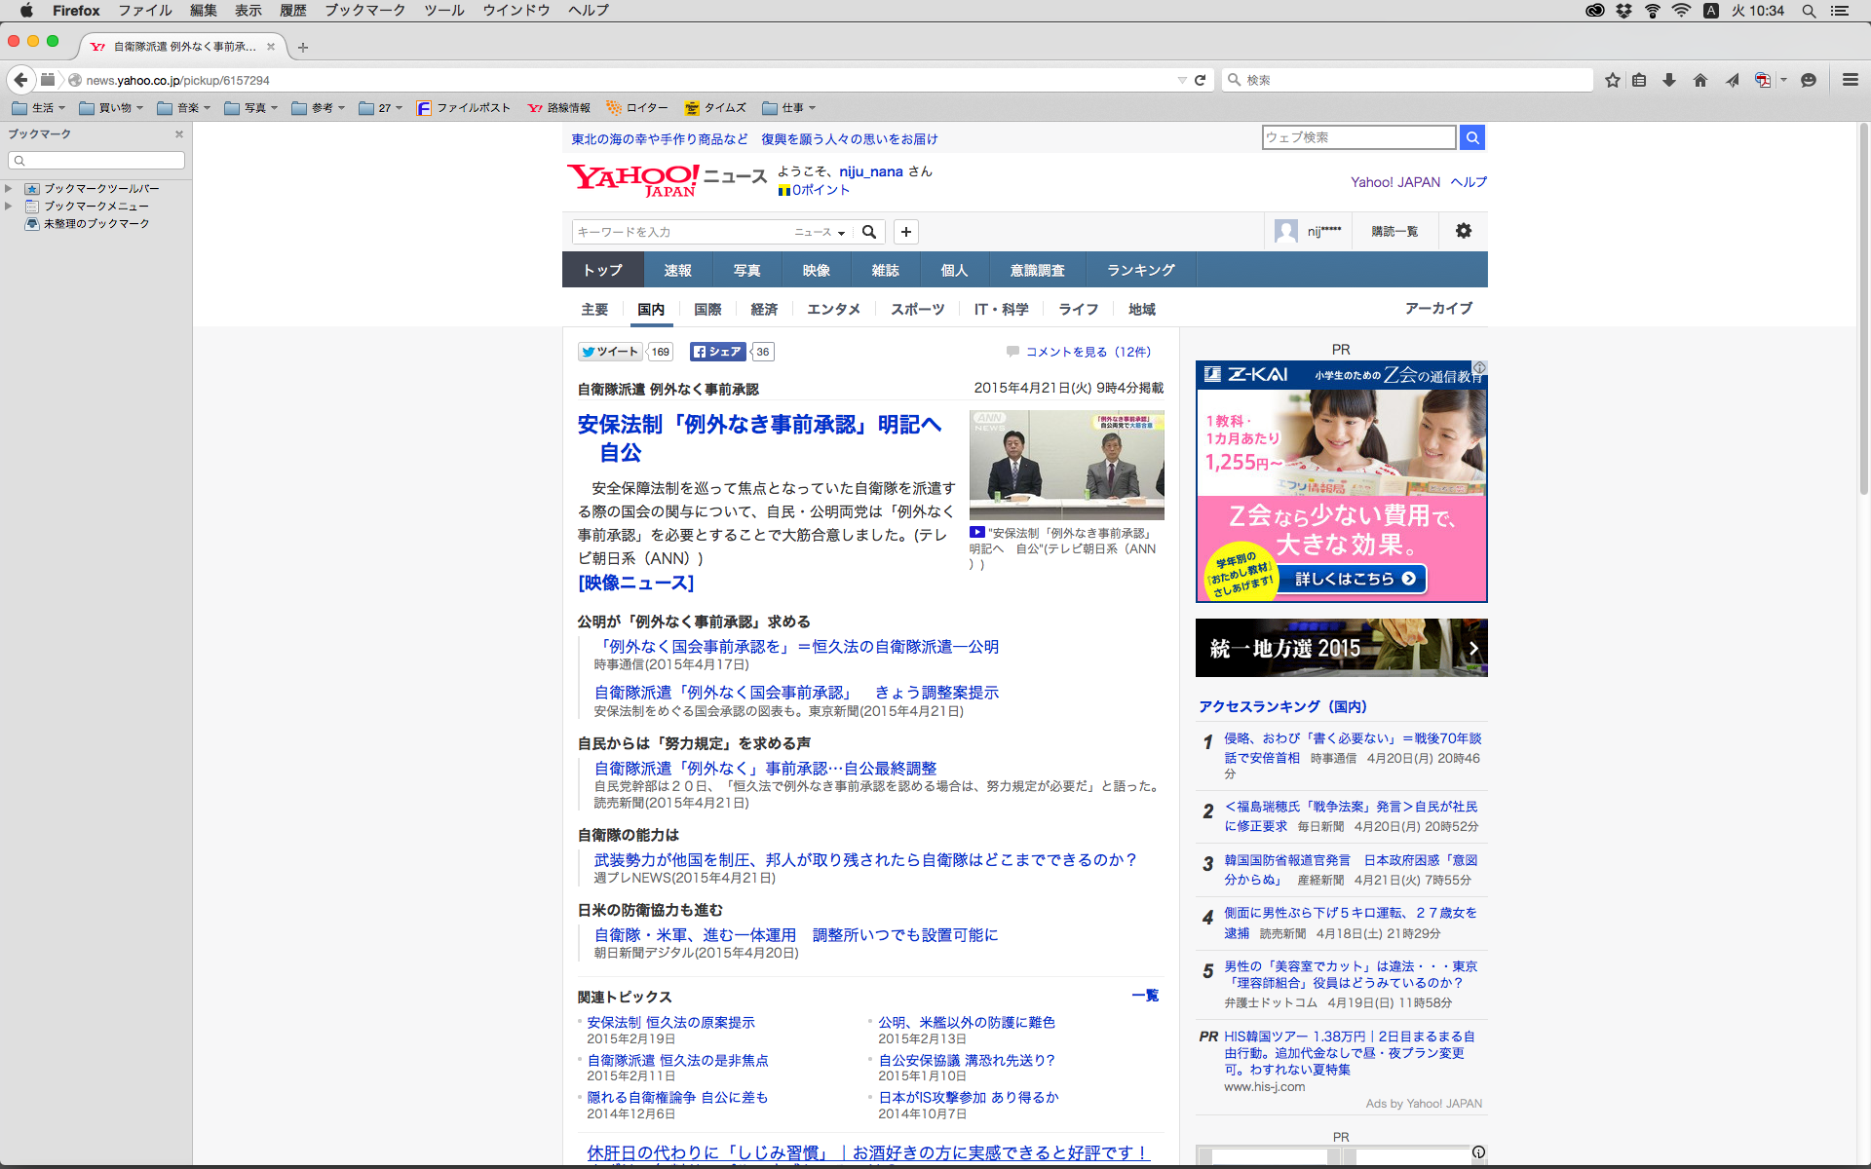Click the Firefox reload page icon

click(x=1201, y=80)
